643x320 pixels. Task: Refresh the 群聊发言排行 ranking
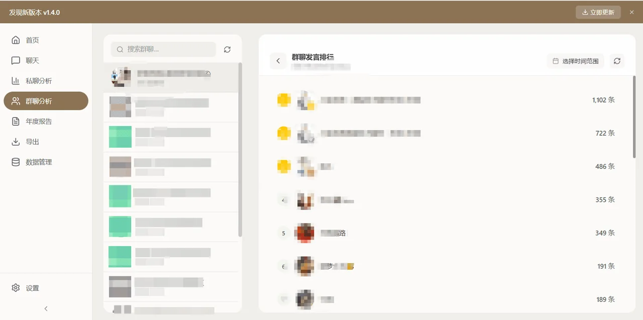(x=617, y=61)
